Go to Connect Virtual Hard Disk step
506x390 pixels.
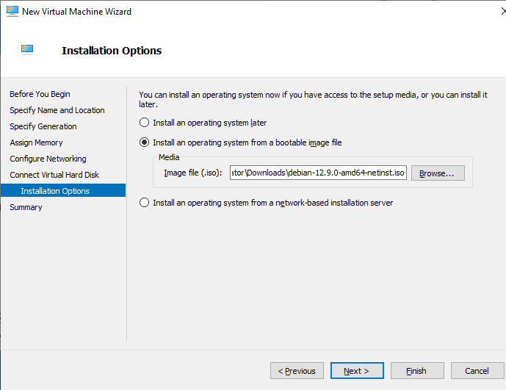tap(54, 175)
